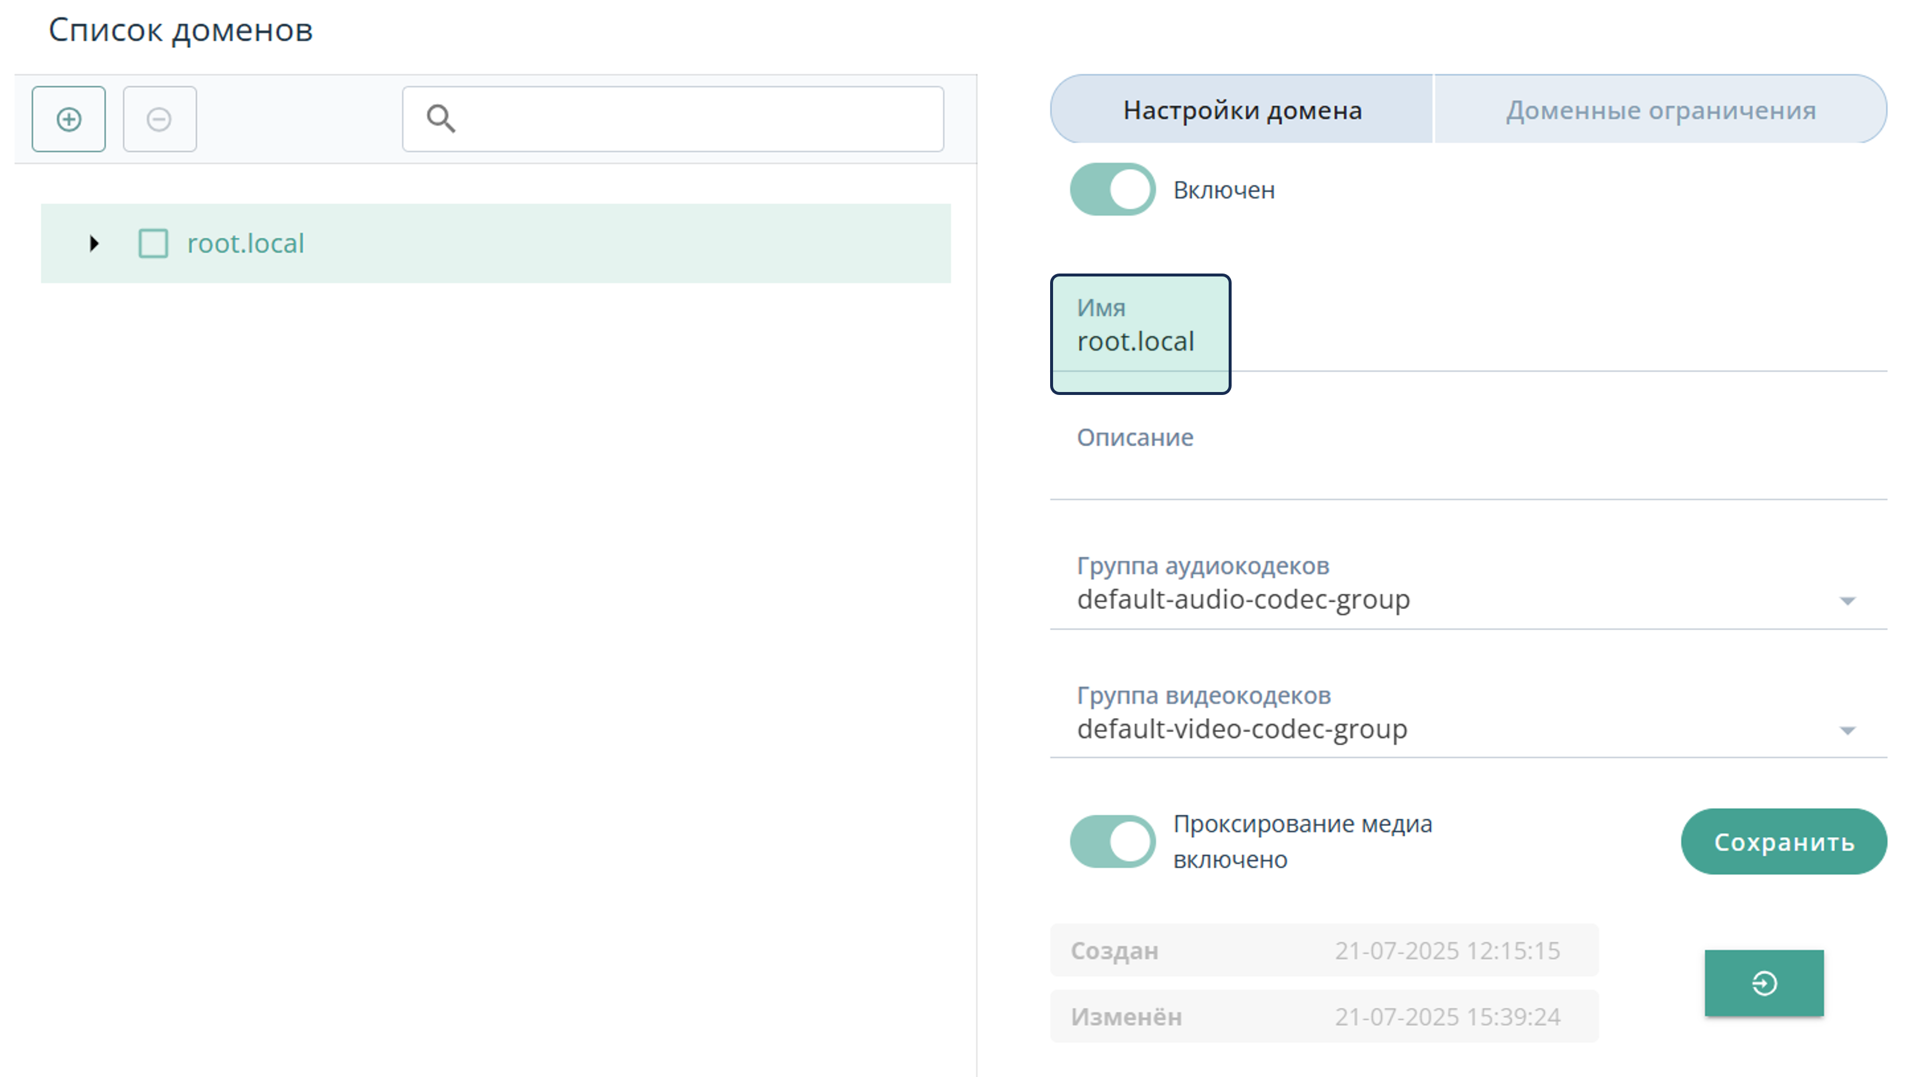This screenshot has height=1077, width=1914.
Task: Click the remove domain minus icon
Action: coord(159,119)
